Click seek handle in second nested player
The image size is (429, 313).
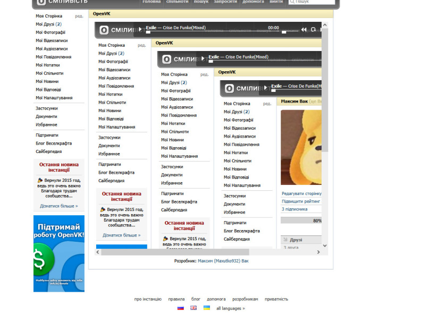(x=211, y=62)
